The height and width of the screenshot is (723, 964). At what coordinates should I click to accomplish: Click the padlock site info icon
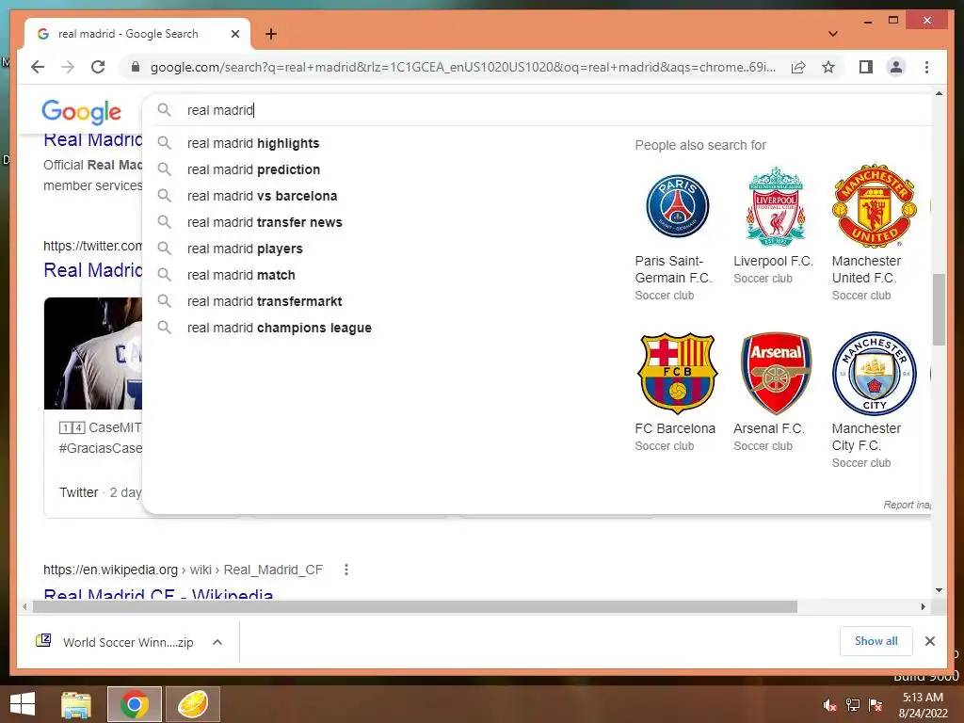(136, 67)
